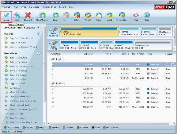Click the Surface Test icon
Viewport: 177px width, 134px height.
pyautogui.click(x=6, y=114)
